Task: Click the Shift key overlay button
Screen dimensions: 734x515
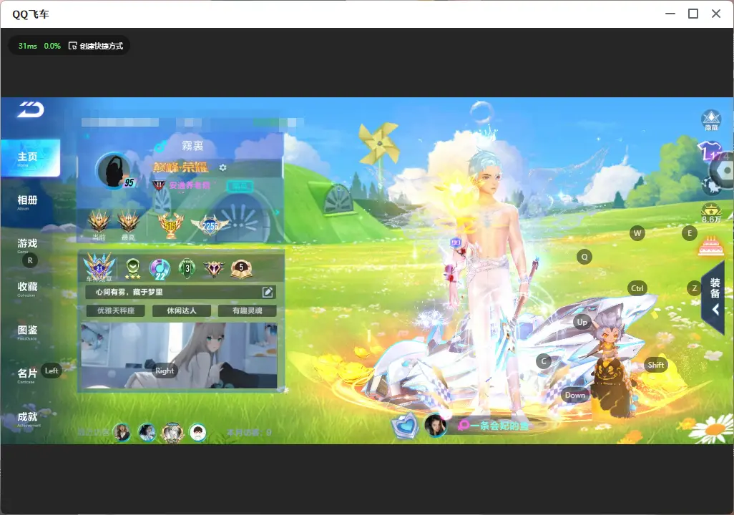Action: click(x=656, y=365)
